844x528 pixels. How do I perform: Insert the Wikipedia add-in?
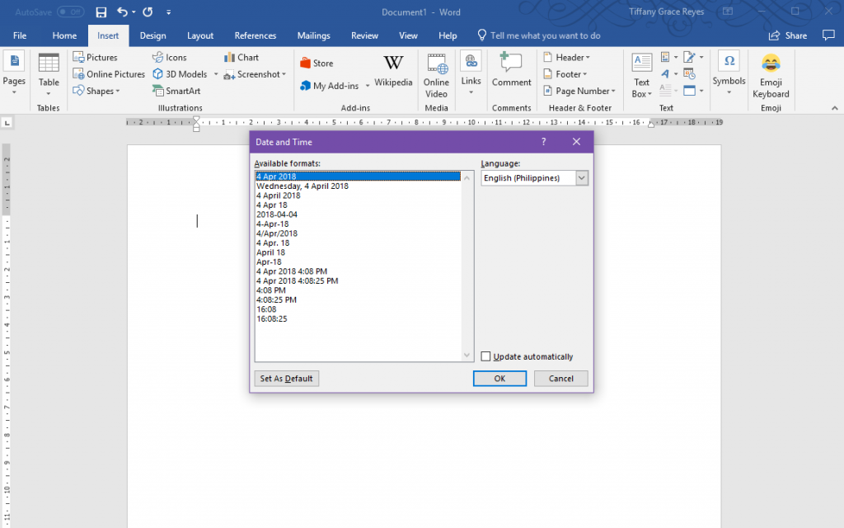pos(393,74)
